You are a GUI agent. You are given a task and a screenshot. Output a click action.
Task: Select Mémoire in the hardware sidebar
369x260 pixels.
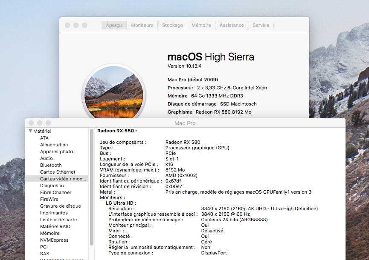click(x=49, y=233)
